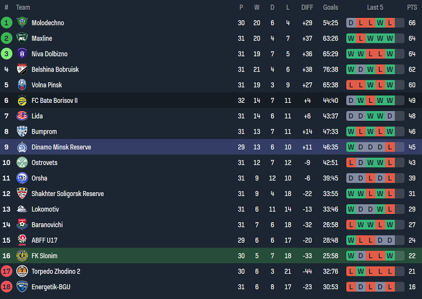Click the Dinamo Minsk Reserve logo
The image size is (422, 299).
(x=22, y=147)
